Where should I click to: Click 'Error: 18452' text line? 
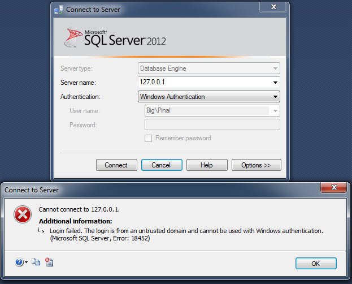[x=100, y=238]
